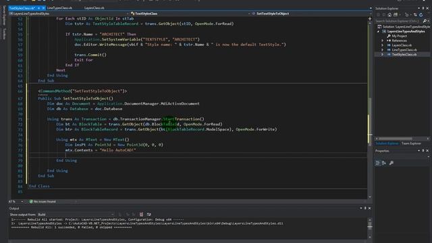Click 'trans.Commit()' in the code
Viewport: 432px width, 243px height.
[x=90, y=55]
